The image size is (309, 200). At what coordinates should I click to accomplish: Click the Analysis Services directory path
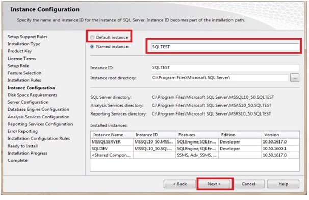212,105
